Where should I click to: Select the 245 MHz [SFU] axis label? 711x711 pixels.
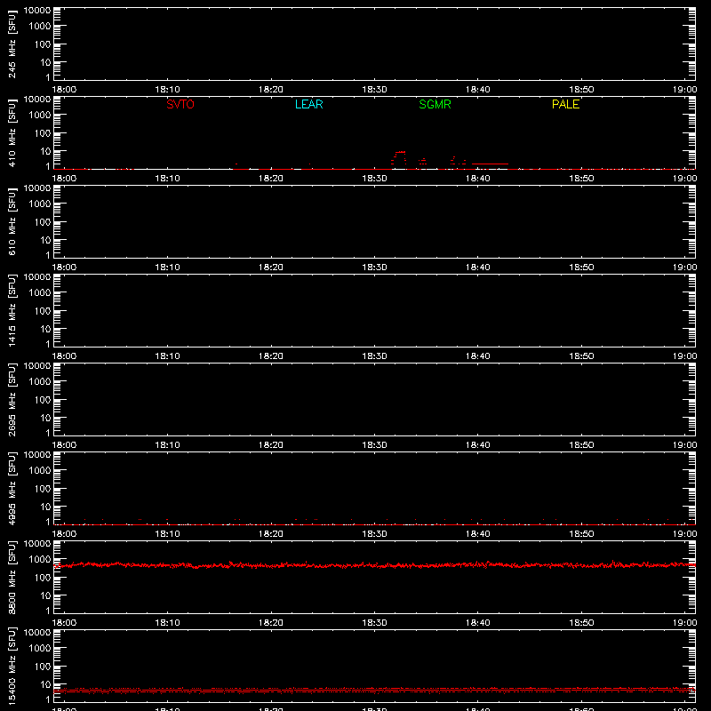[x=12, y=44]
